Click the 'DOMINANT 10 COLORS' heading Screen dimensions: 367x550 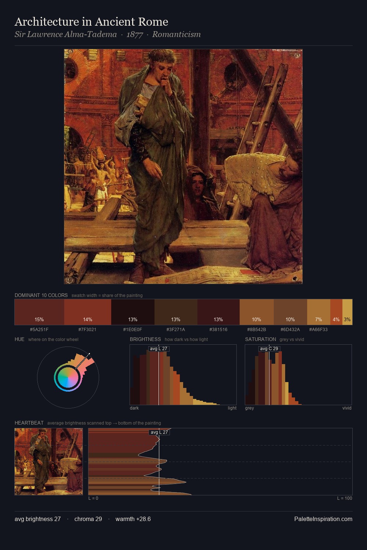coord(41,295)
